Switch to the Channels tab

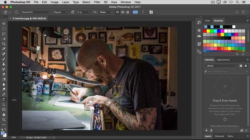tap(219, 136)
